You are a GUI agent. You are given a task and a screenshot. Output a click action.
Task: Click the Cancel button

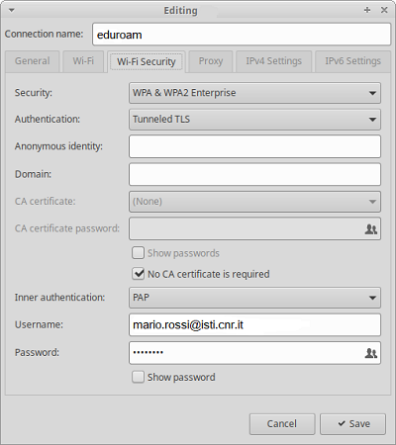282,424
